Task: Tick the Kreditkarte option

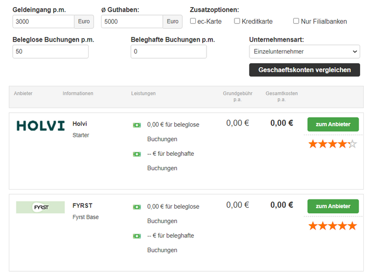Action: (237, 21)
